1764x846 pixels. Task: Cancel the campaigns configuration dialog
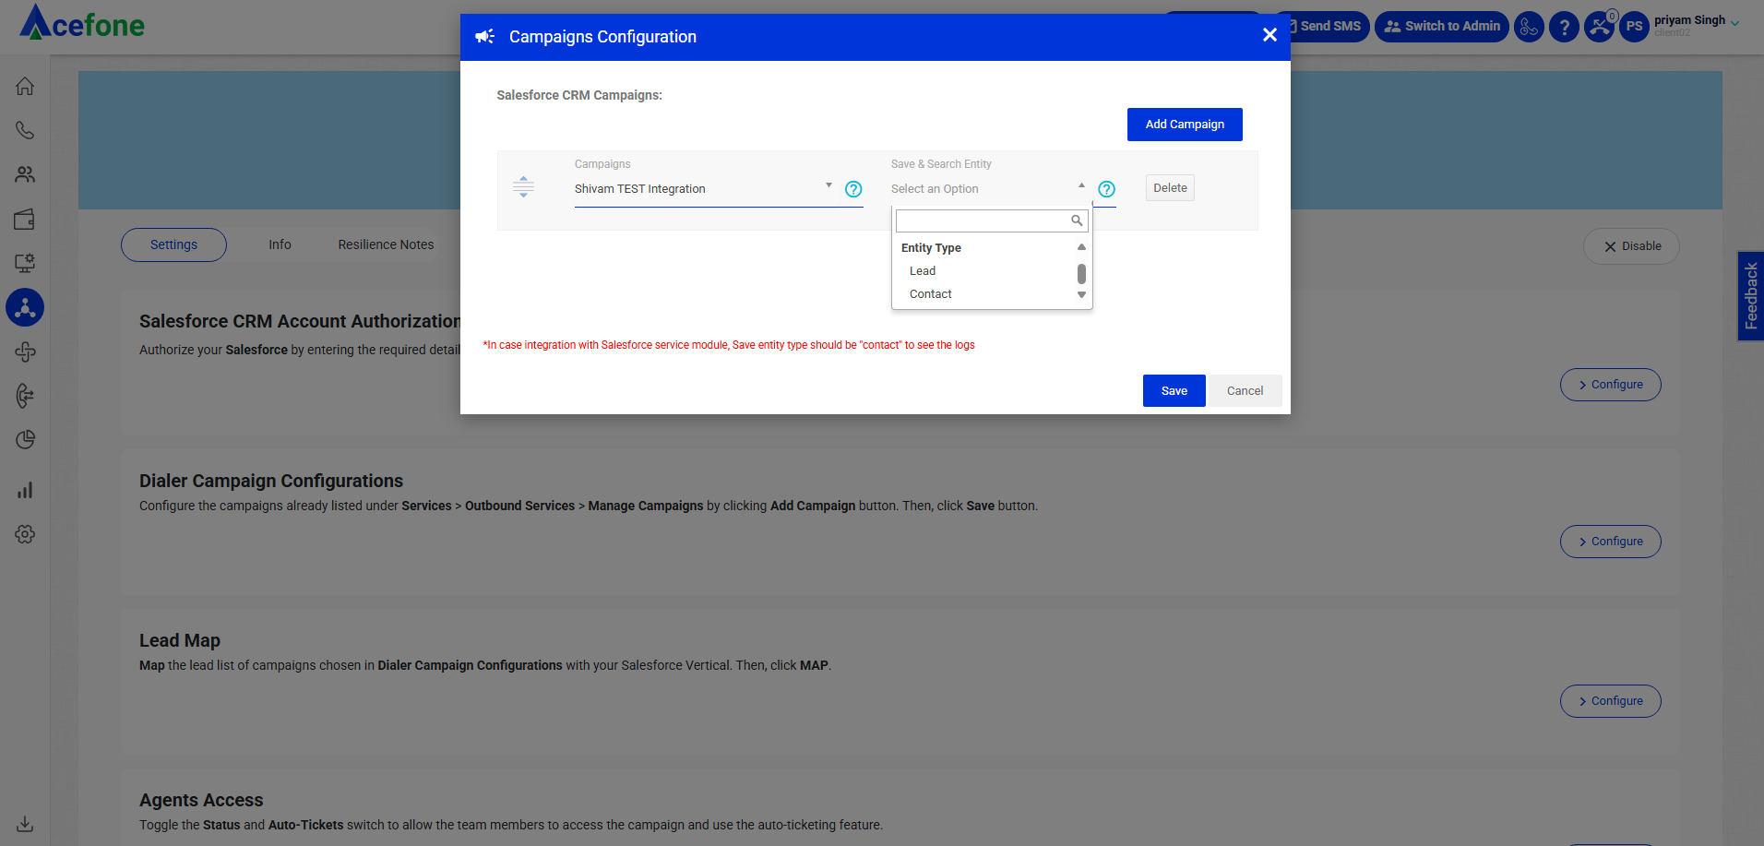(x=1245, y=391)
